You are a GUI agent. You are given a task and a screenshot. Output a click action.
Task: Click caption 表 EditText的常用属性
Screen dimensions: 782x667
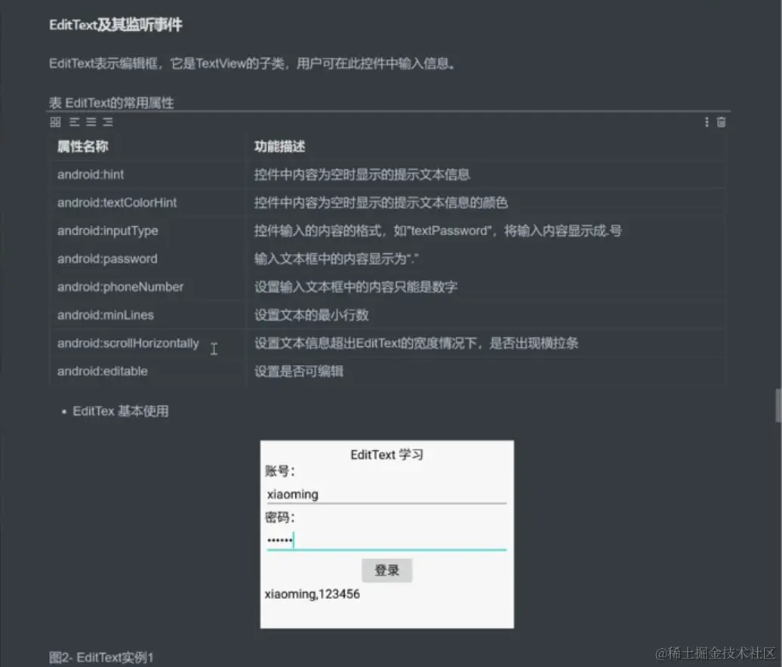pos(111,103)
